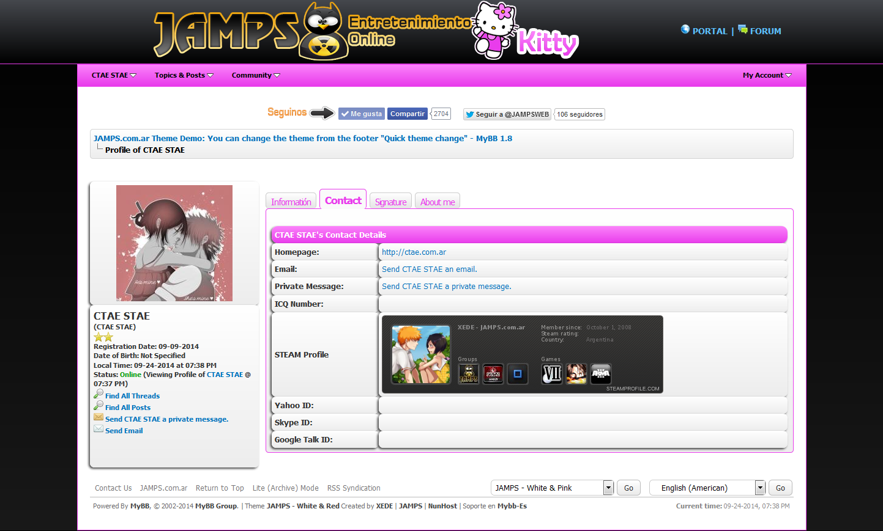
Task: Click the MyBB Group footer link
Action: click(216, 506)
